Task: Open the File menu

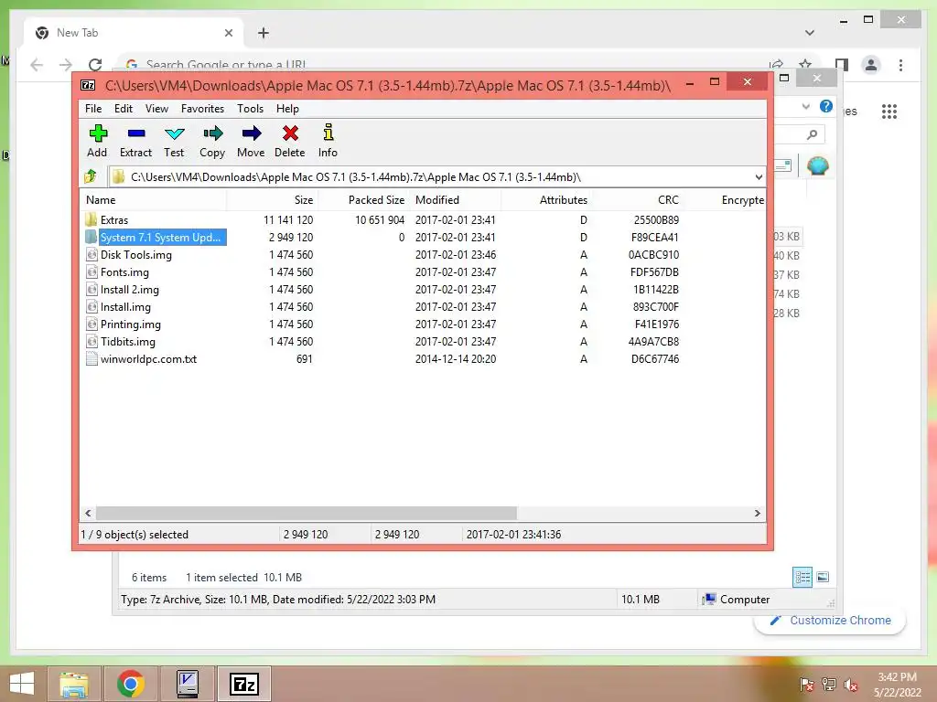Action: pyautogui.click(x=93, y=109)
